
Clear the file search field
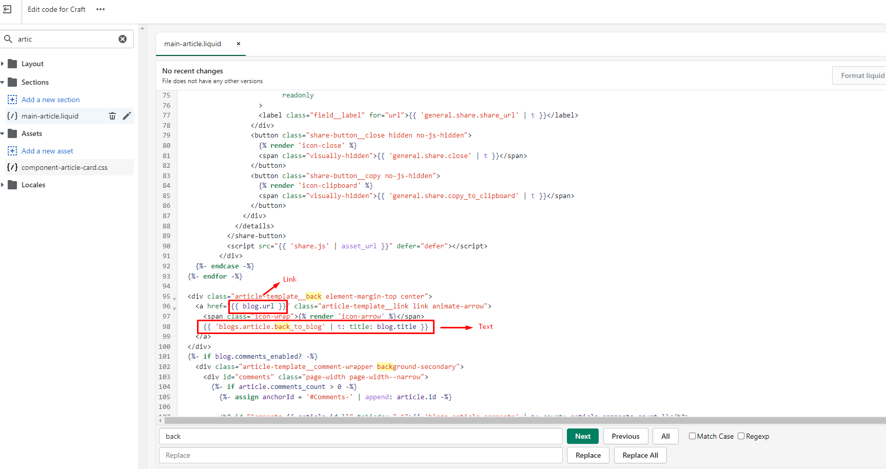pos(123,39)
